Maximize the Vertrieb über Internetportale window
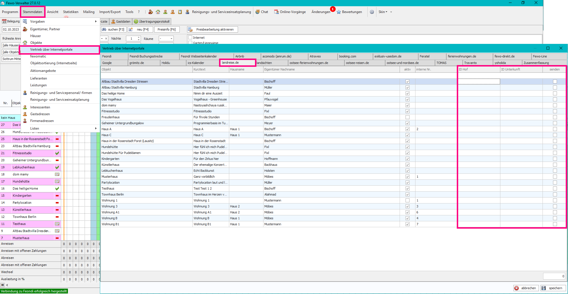 (548, 48)
